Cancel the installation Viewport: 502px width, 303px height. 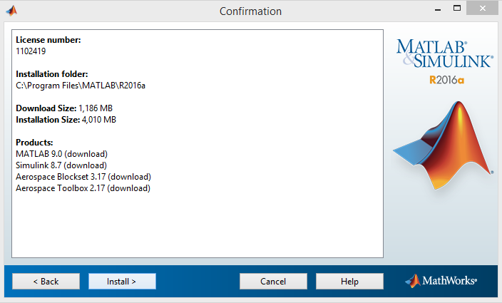[x=273, y=281]
